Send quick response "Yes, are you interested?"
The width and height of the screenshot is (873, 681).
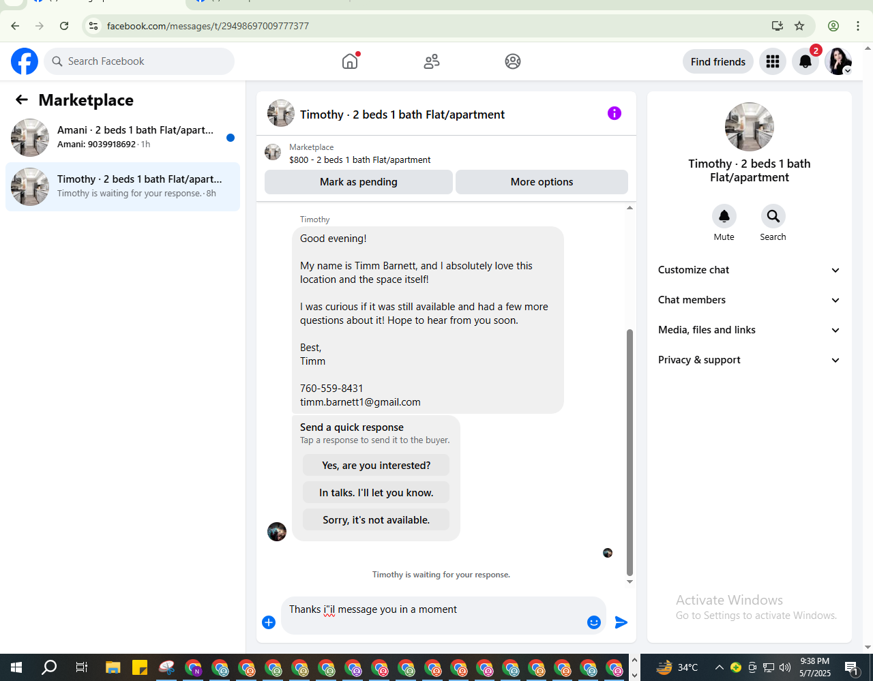click(x=376, y=466)
